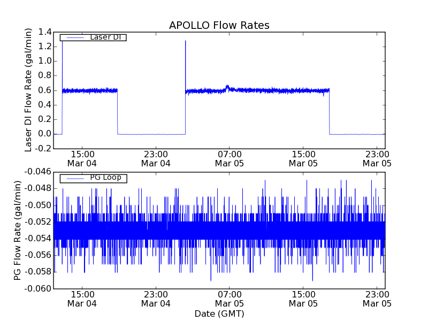Click the 'PG Flow Rate (gal/min)' y-axis label
This screenshot has width=428, height=321.
click(18, 230)
